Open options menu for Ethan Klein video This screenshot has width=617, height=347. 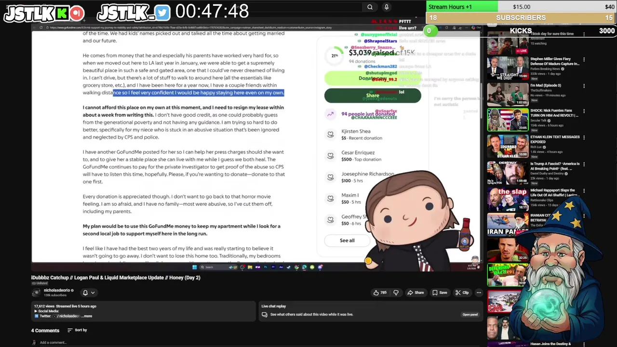(x=584, y=138)
